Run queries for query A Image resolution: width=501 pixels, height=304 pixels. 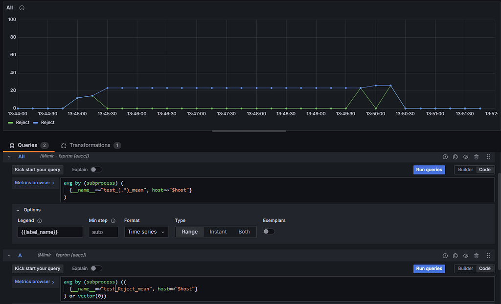pyautogui.click(x=429, y=268)
